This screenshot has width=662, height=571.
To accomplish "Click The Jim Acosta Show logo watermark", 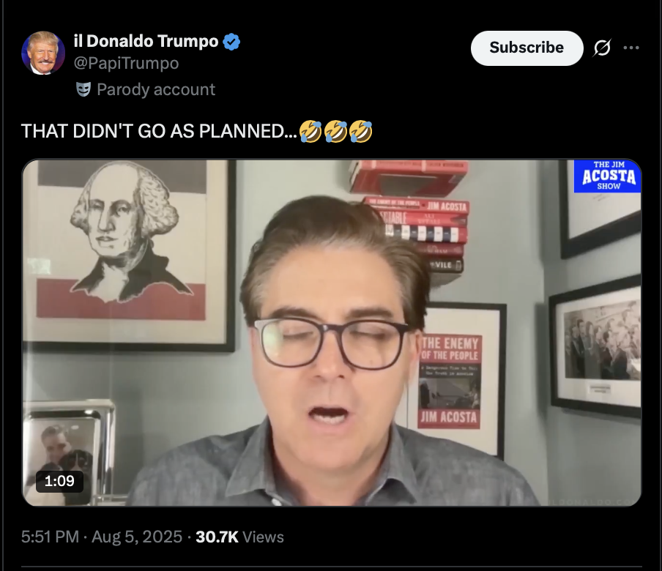I will (x=608, y=176).
